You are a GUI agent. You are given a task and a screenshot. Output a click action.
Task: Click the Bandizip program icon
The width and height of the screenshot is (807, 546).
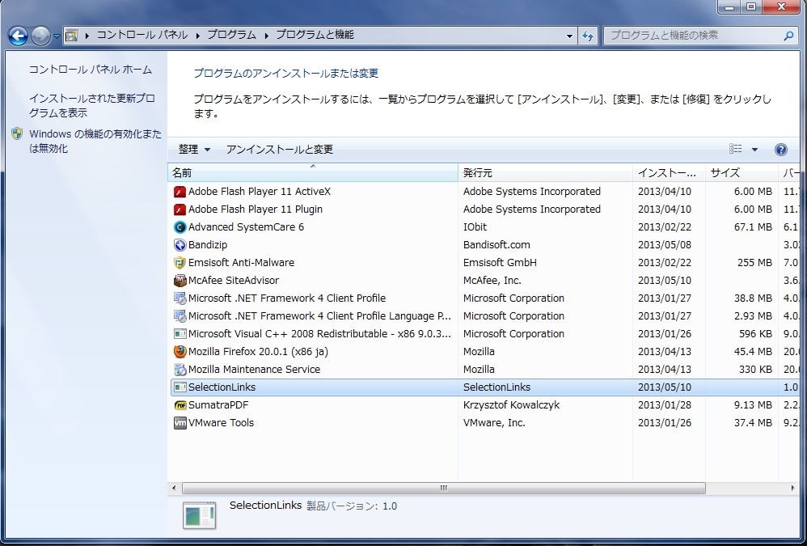(180, 245)
